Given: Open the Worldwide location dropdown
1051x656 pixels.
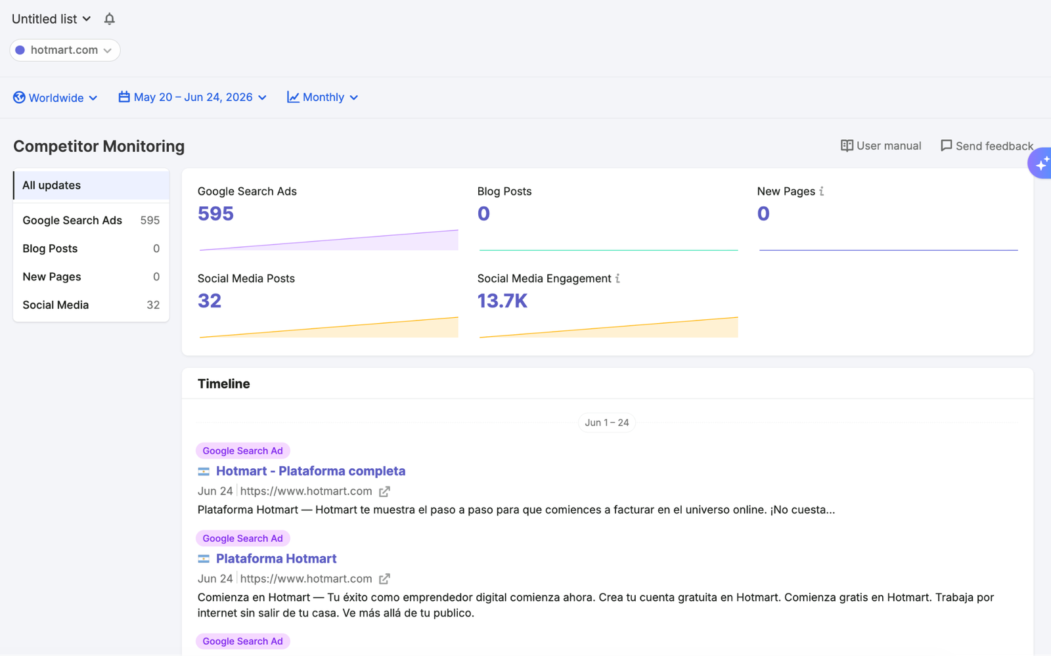Looking at the screenshot, I should click(x=56, y=98).
